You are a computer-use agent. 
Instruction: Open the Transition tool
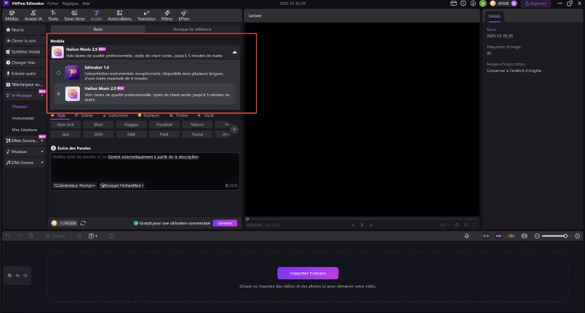click(146, 15)
